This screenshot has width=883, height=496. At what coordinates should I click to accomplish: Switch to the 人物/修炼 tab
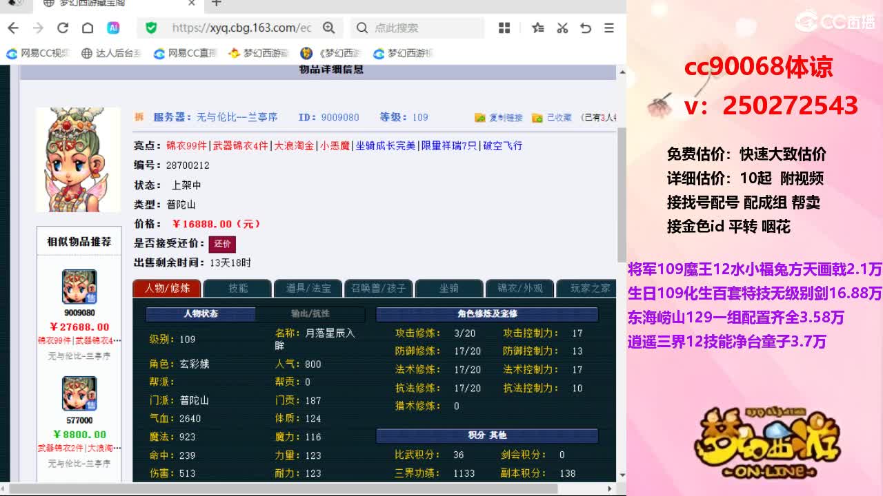pyautogui.click(x=167, y=288)
